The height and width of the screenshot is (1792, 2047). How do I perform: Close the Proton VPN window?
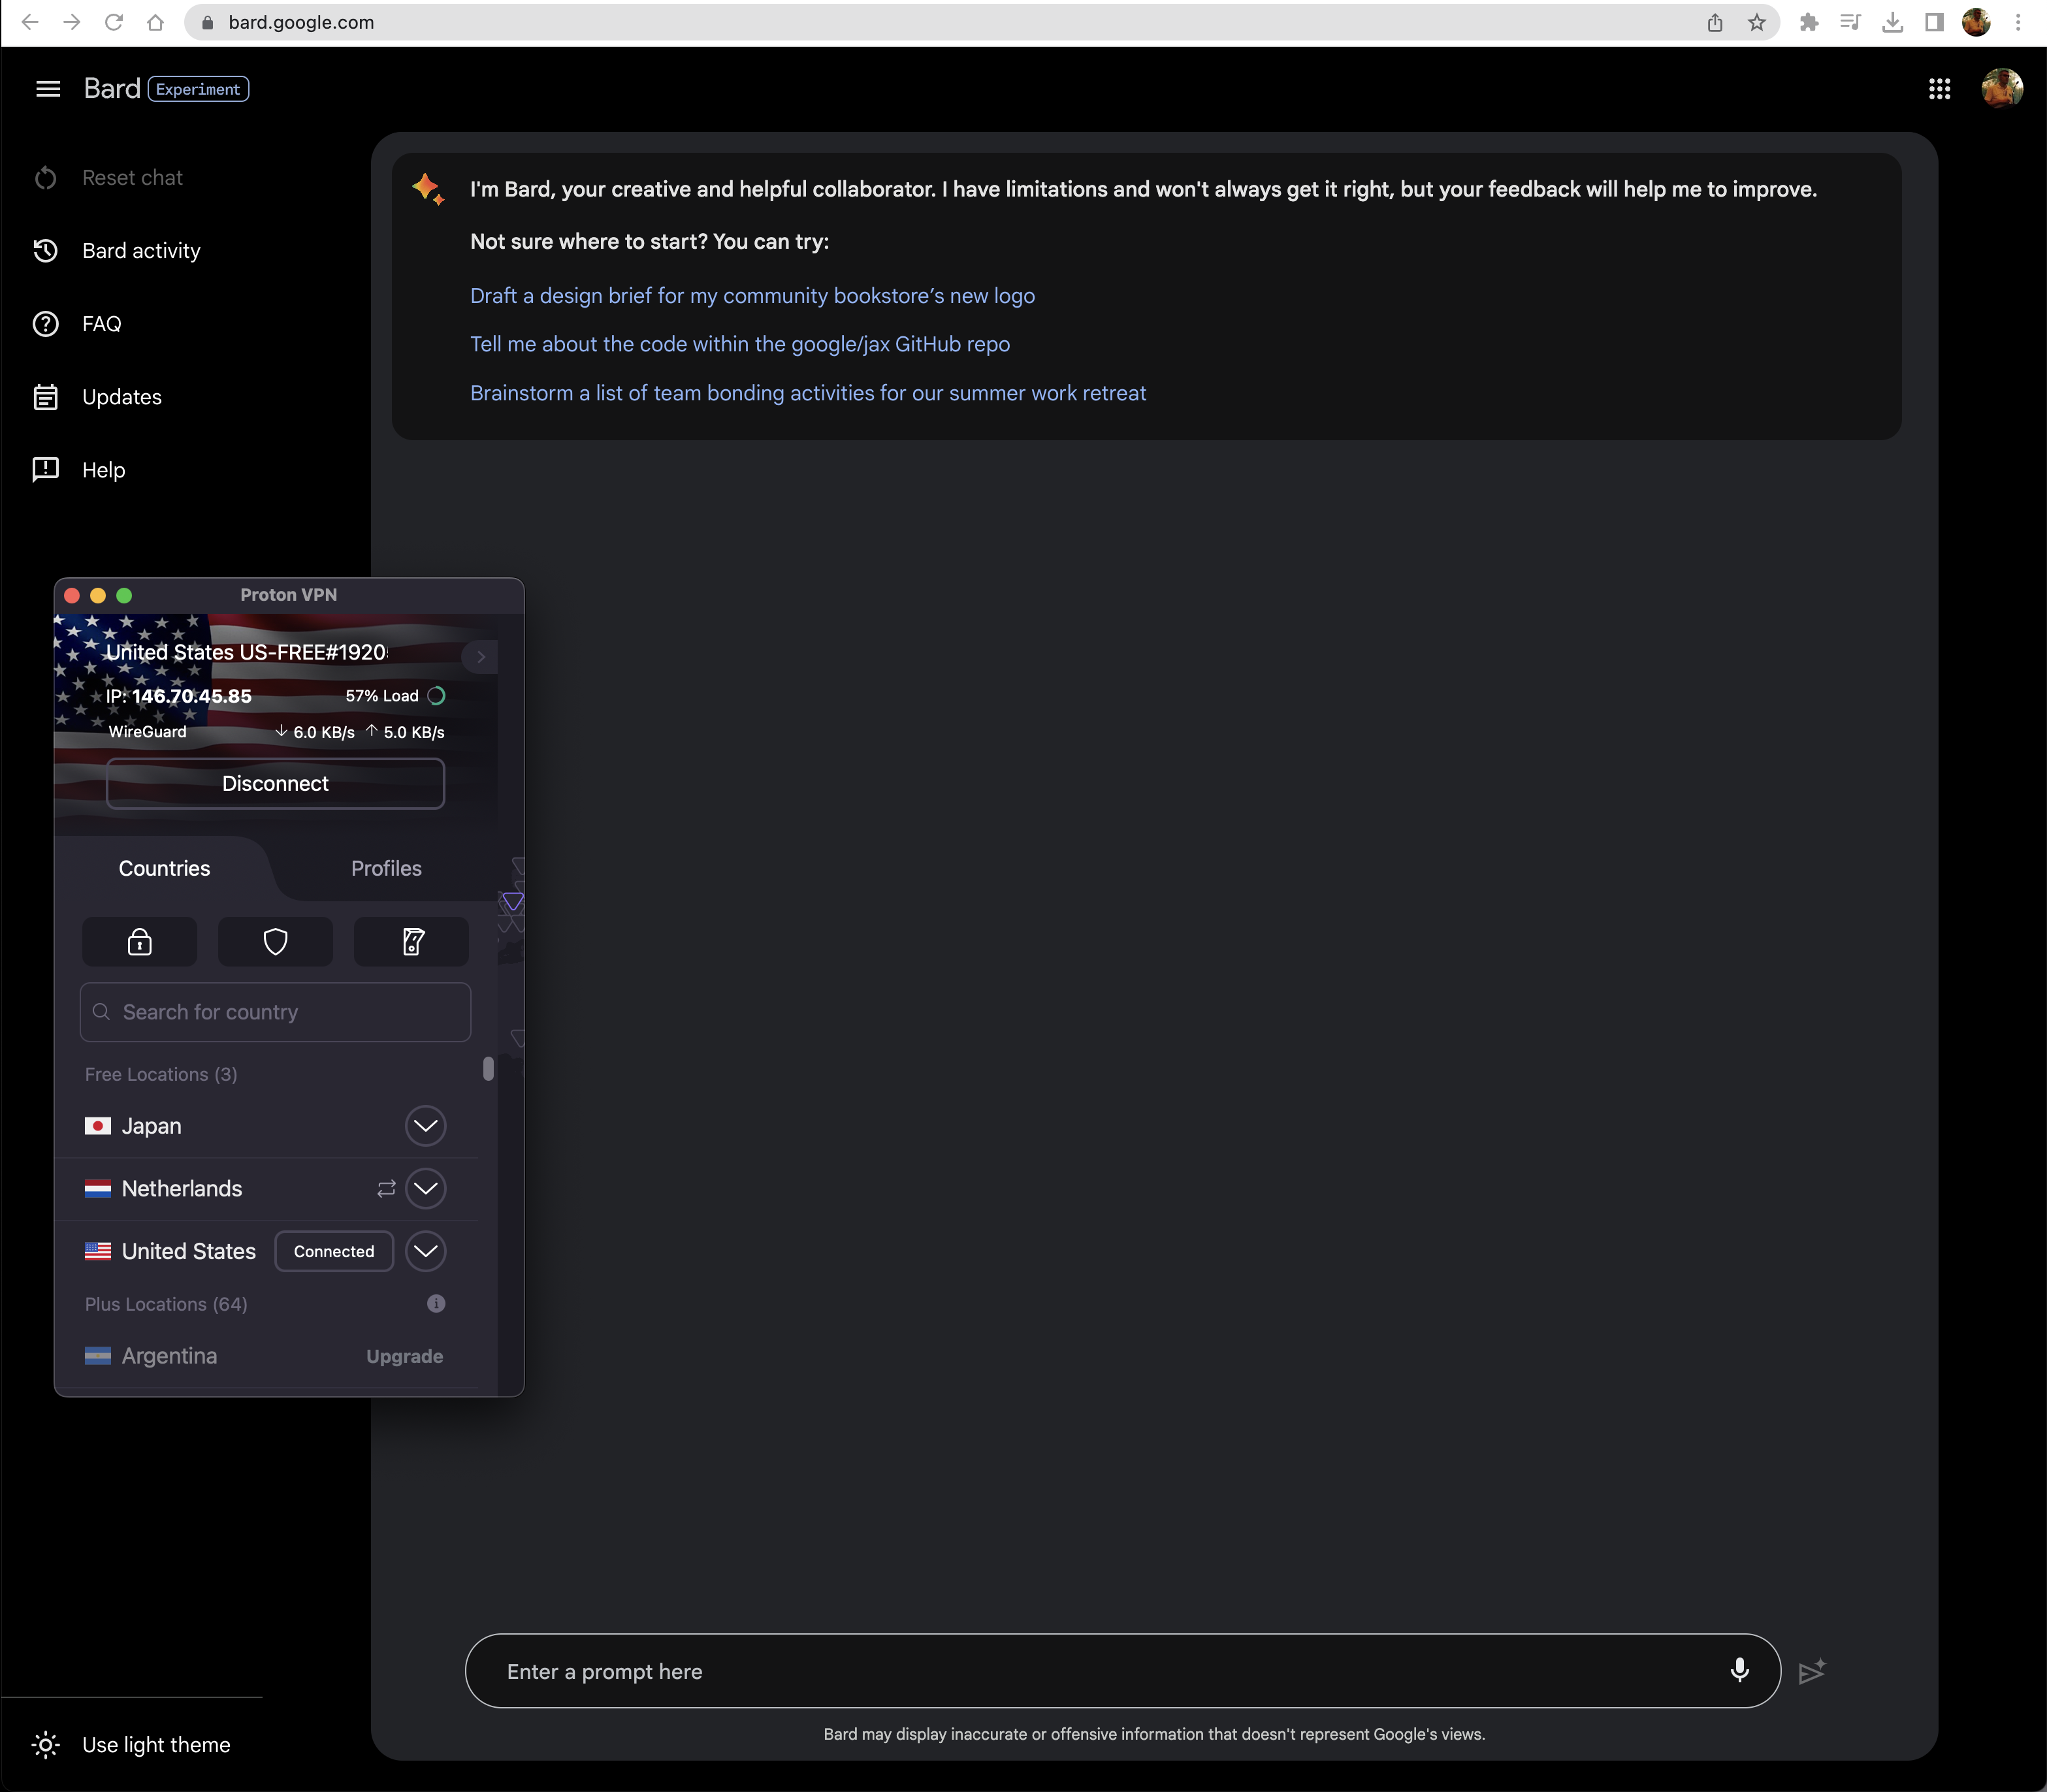pyautogui.click(x=72, y=595)
